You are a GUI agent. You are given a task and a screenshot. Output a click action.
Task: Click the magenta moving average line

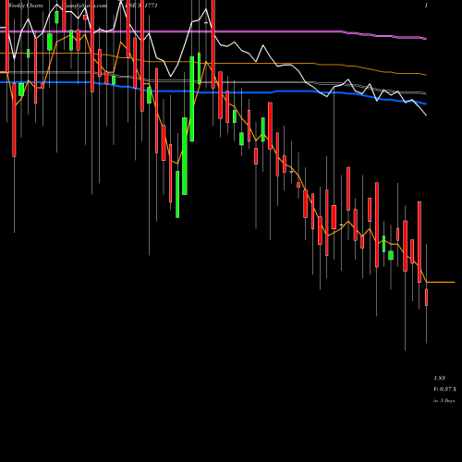pos(213,31)
